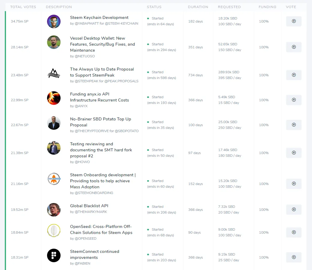Open the Steem Keychain avatar image
Image resolution: width=312 pixels, height=270 pixels.
coord(54,21)
